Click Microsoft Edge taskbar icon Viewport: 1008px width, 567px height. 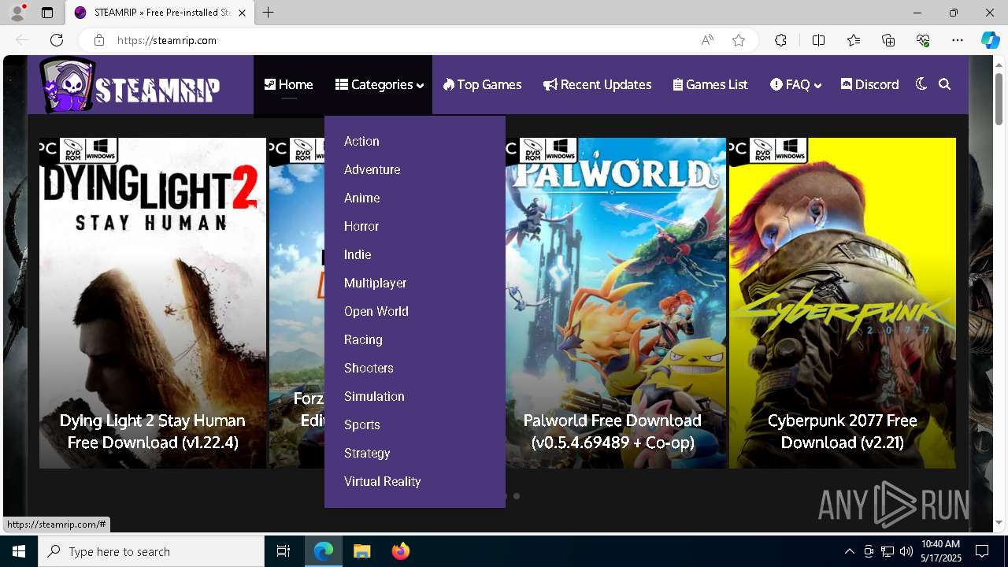tap(324, 551)
